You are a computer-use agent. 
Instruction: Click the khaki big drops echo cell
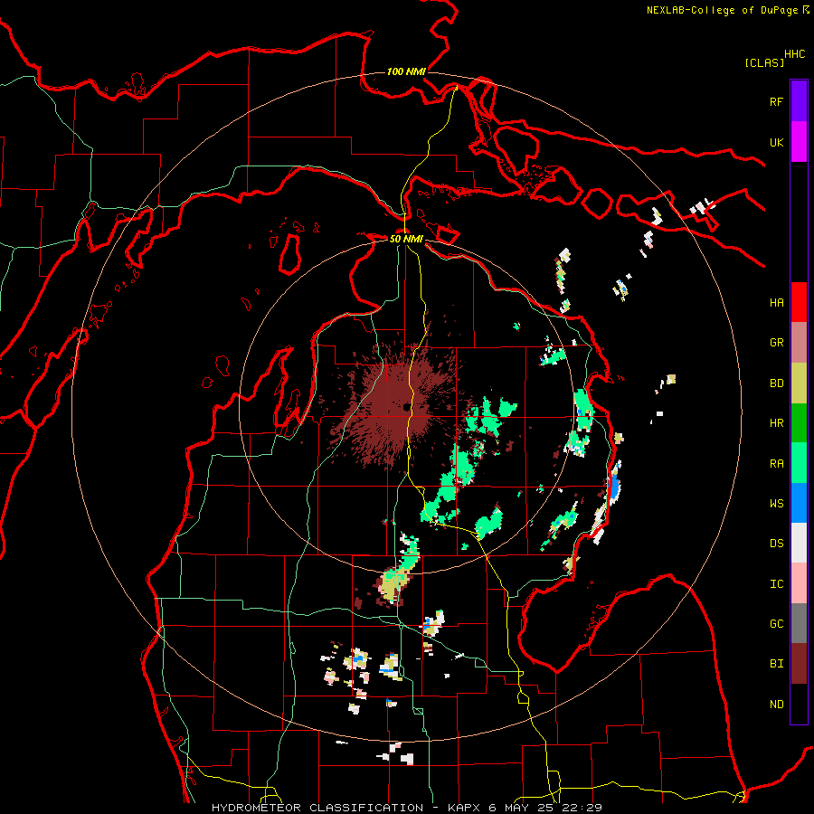pyautogui.click(x=391, y=587)
